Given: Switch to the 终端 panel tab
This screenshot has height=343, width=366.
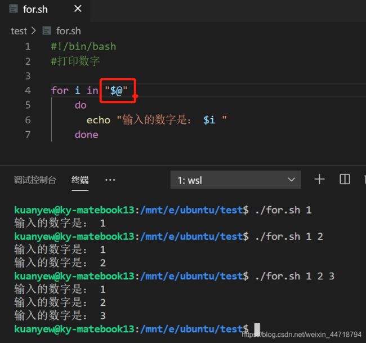Looking at the screenshot, I should [x=80, y=180].
